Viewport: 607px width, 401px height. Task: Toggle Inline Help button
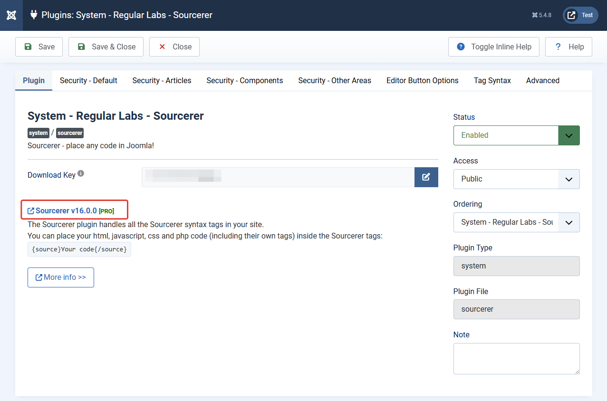point(493,47)
